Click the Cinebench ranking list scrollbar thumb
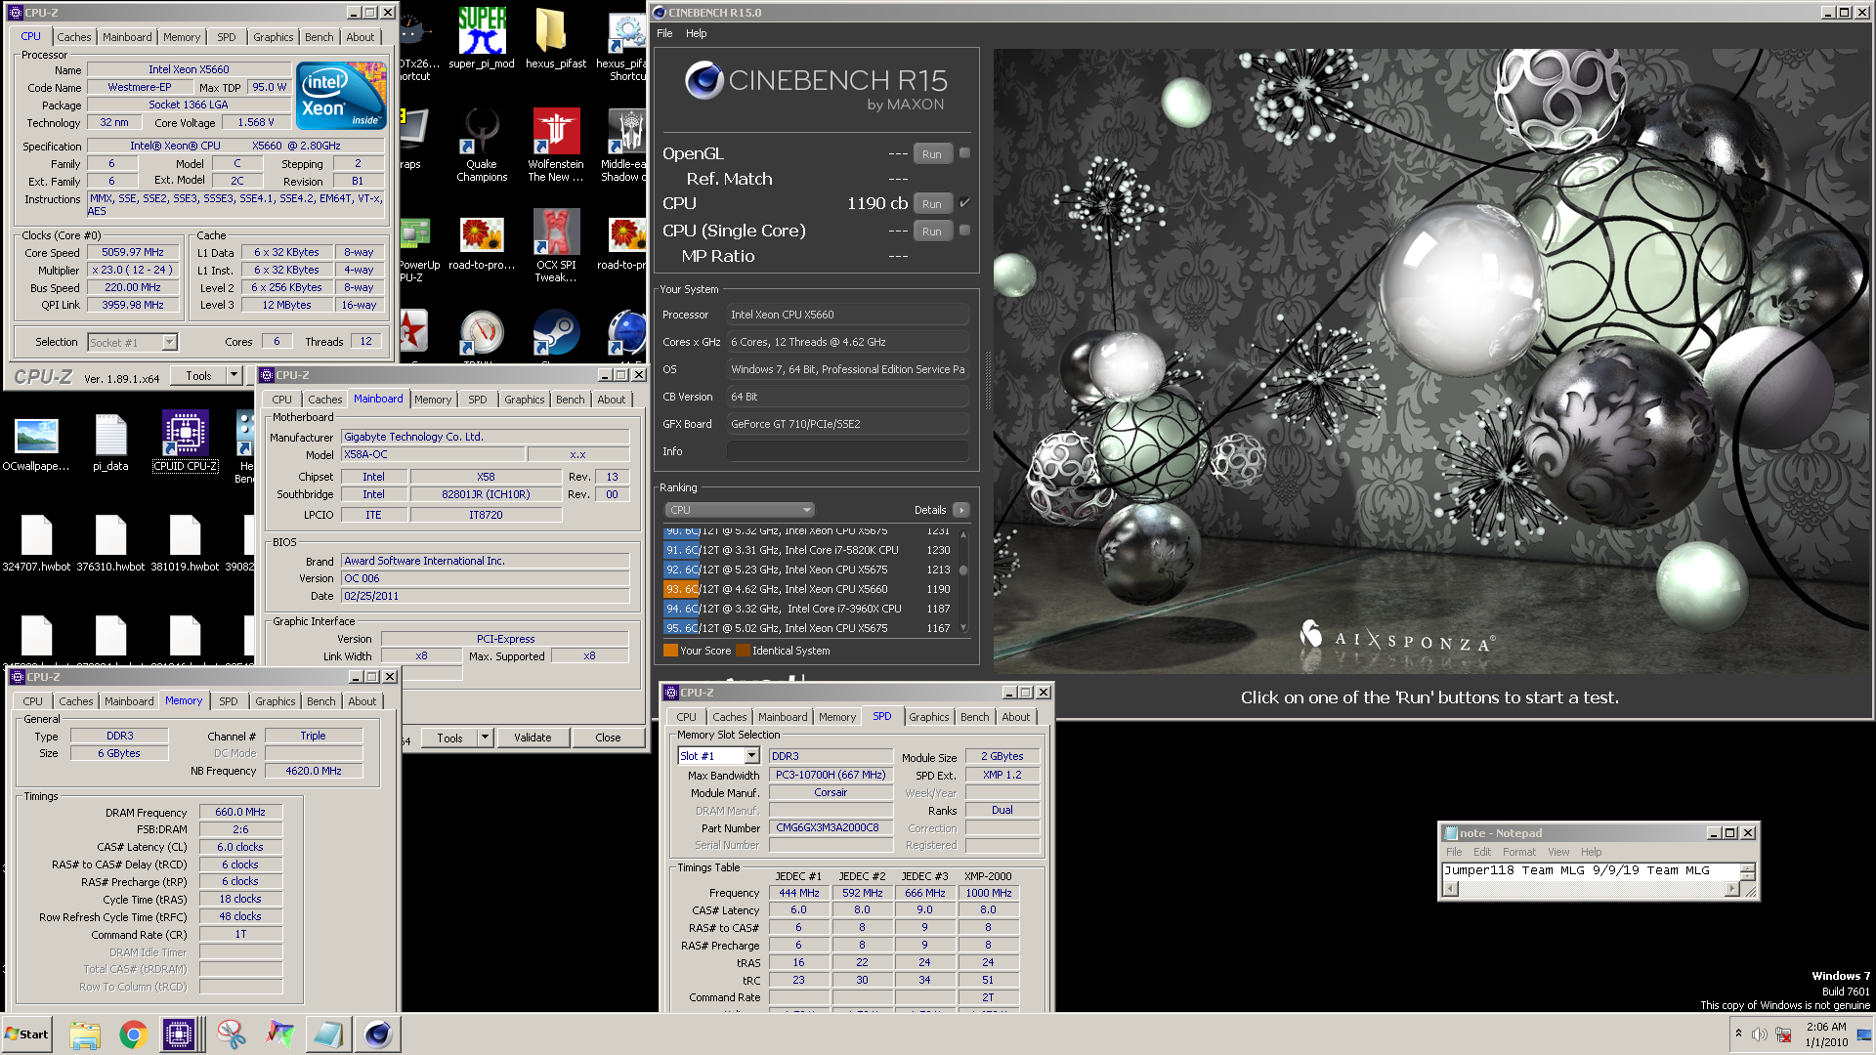Screen dimensions: 1876x1055 tap(963, 570)
